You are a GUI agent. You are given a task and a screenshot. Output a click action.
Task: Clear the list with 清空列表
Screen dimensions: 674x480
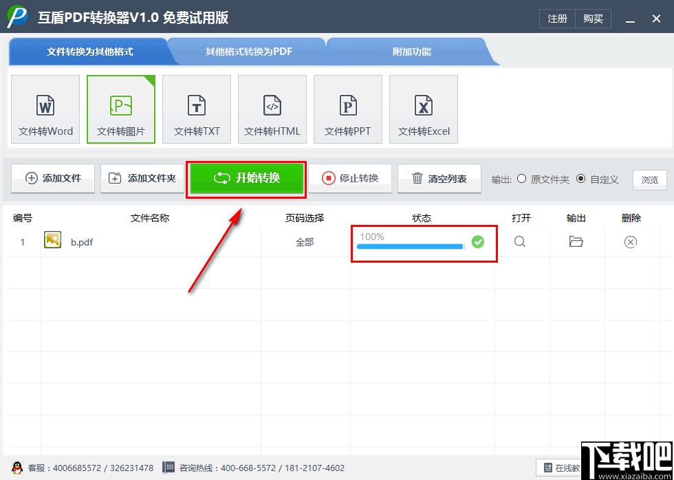[x=439, y=178]
